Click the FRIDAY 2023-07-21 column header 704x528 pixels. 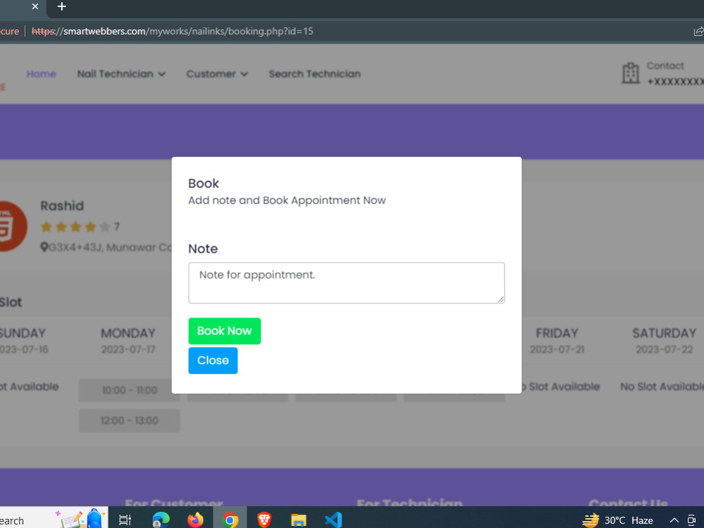pyautogui.click(x=557, y=341)
